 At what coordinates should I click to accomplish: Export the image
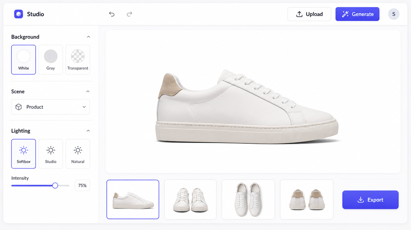[370, 200]
